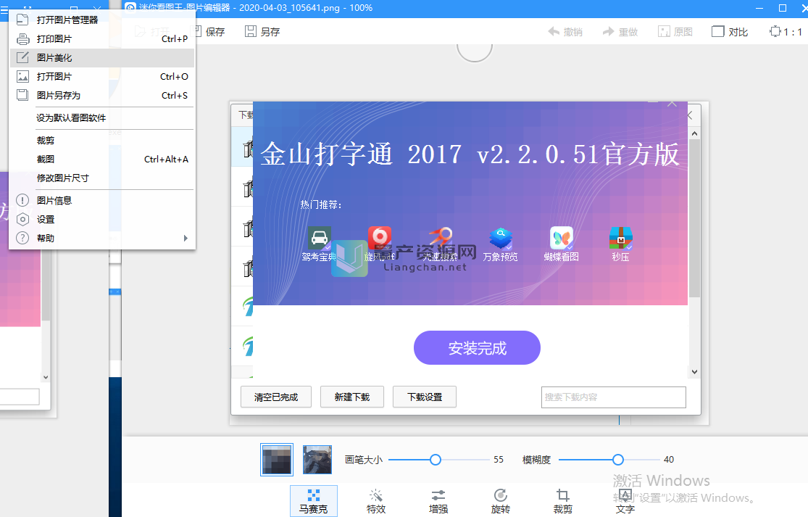The height and width of the screenshot is (517, 808).
Task: Open the 旋转 rotate tool
Action: coord(500,501)
